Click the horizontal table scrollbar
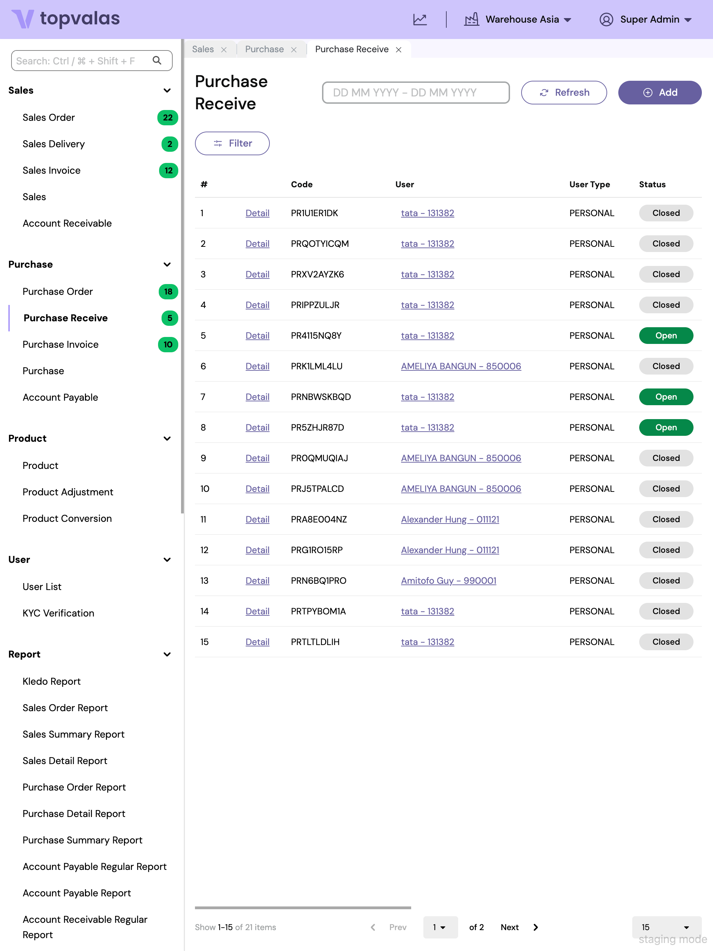 303,907
